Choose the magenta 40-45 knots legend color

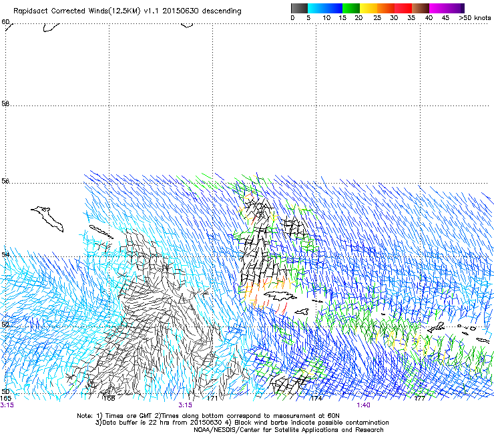[x=438, y=8]
